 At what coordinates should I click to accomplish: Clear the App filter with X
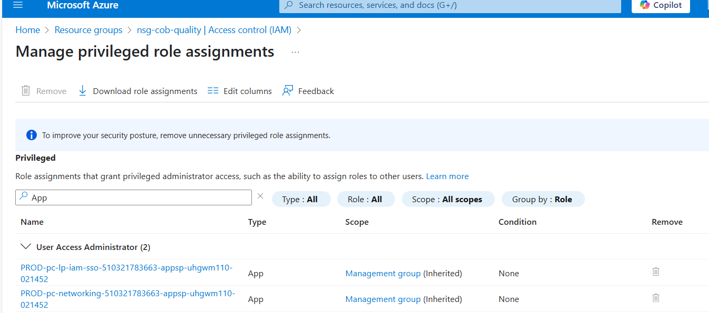[260, 196]
